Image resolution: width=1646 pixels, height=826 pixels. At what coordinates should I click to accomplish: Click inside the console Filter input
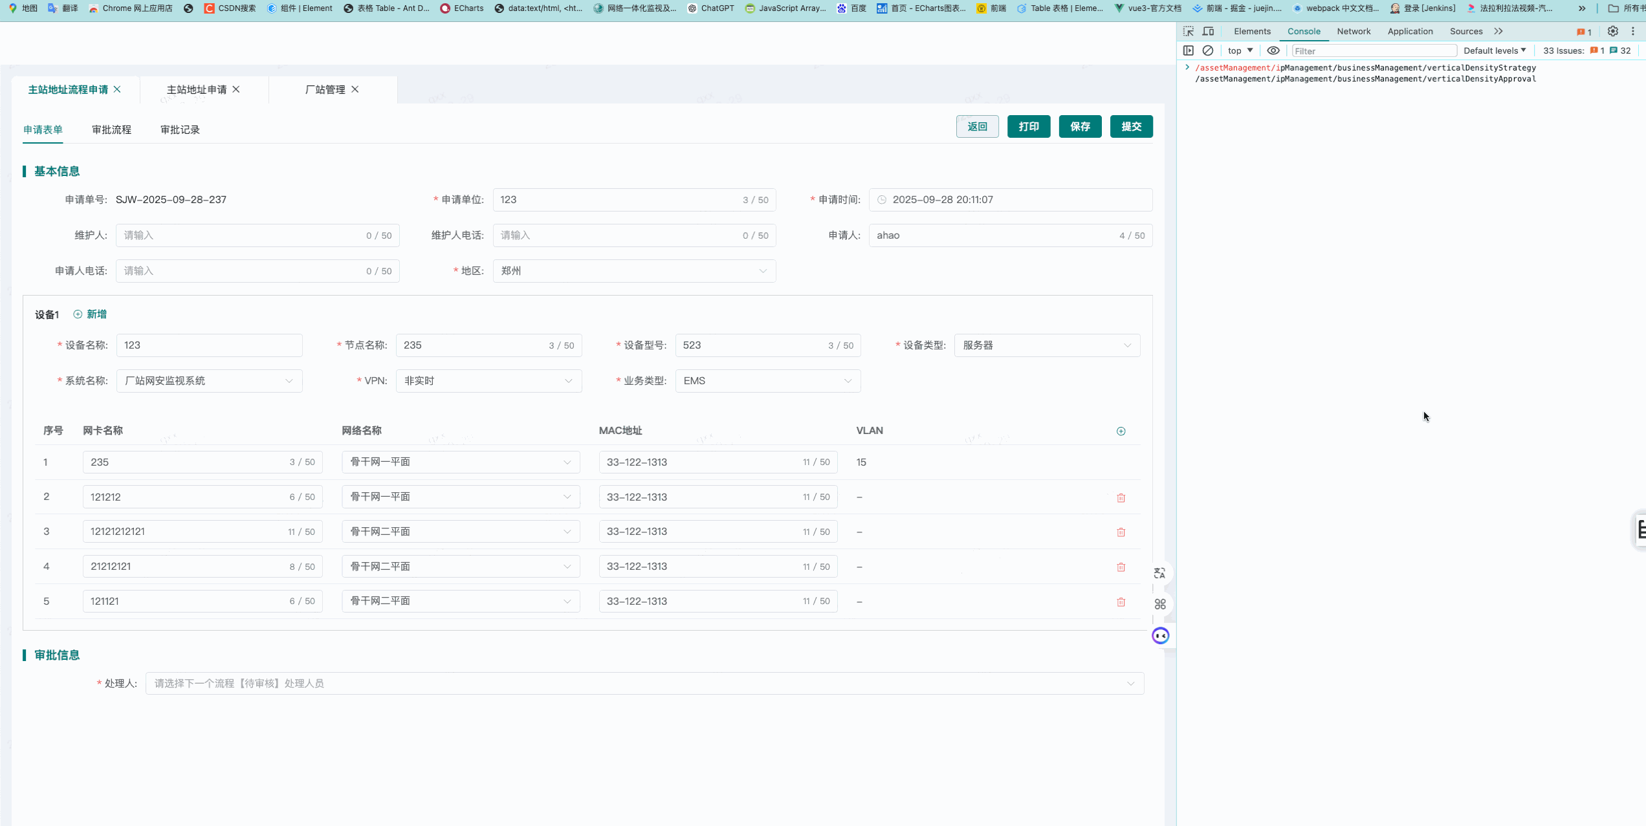pos(1372,50)
